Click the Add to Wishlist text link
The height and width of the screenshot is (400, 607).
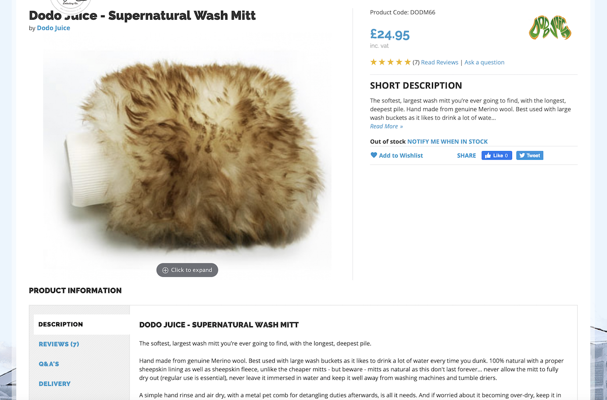click(x=401, y=156)
